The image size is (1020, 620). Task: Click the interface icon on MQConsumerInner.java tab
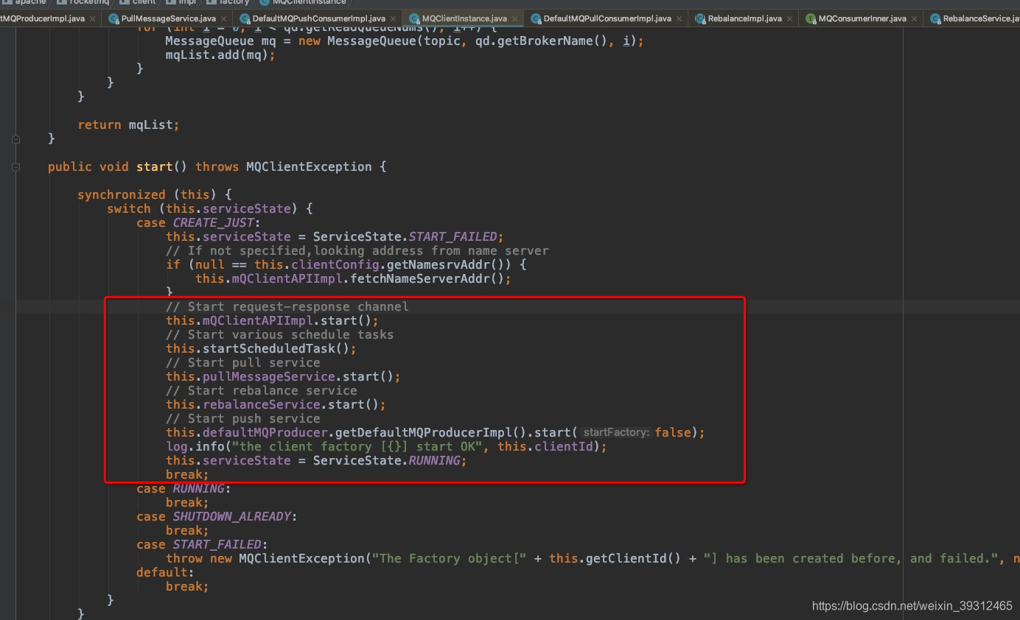(x=811, y=18)
